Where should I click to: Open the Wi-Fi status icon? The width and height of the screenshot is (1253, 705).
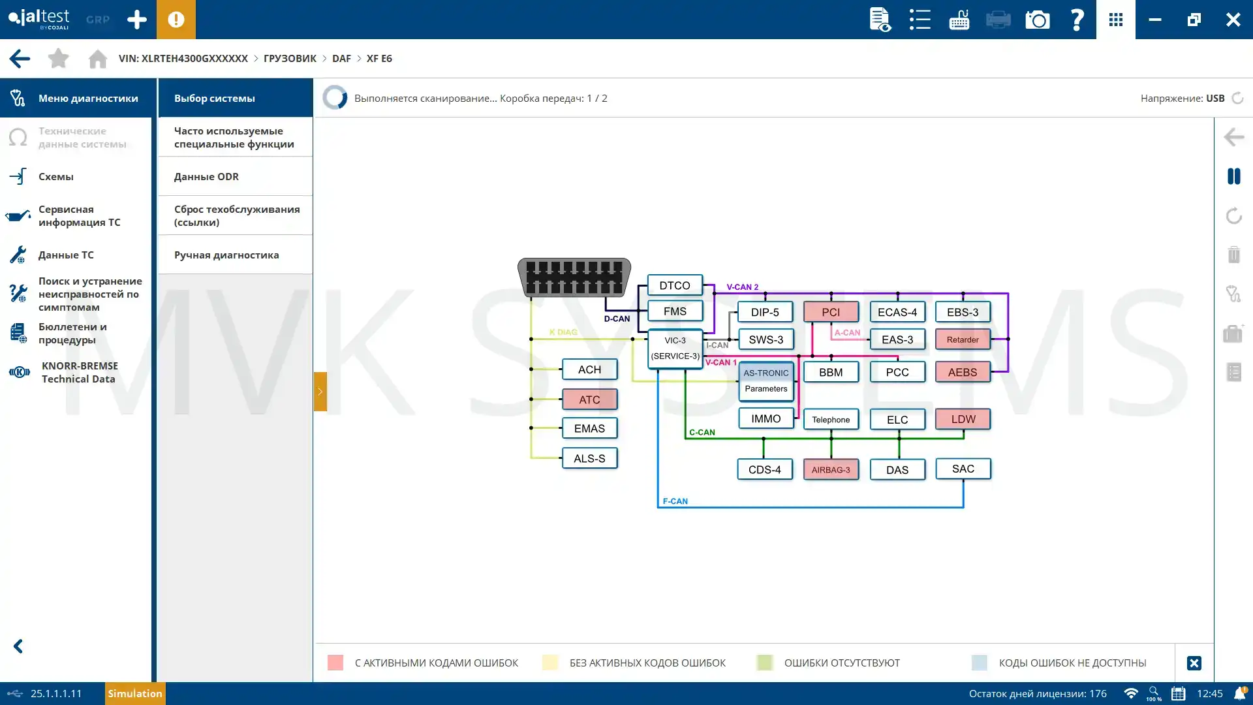pyautogui.click(x=1131, y=693)
